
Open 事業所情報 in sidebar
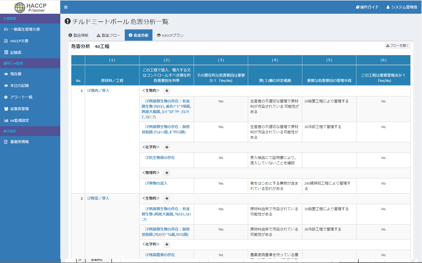(x=30, y=142)
